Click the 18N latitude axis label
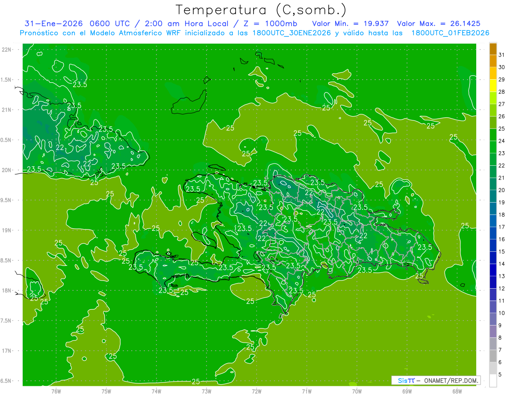The width and height of the screenshot is (513, 397). point(6,291)
